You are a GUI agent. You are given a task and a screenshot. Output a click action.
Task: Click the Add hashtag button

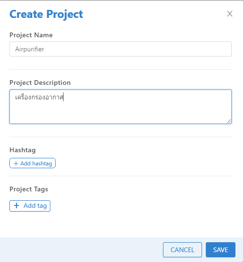click(x=32, y=163)
